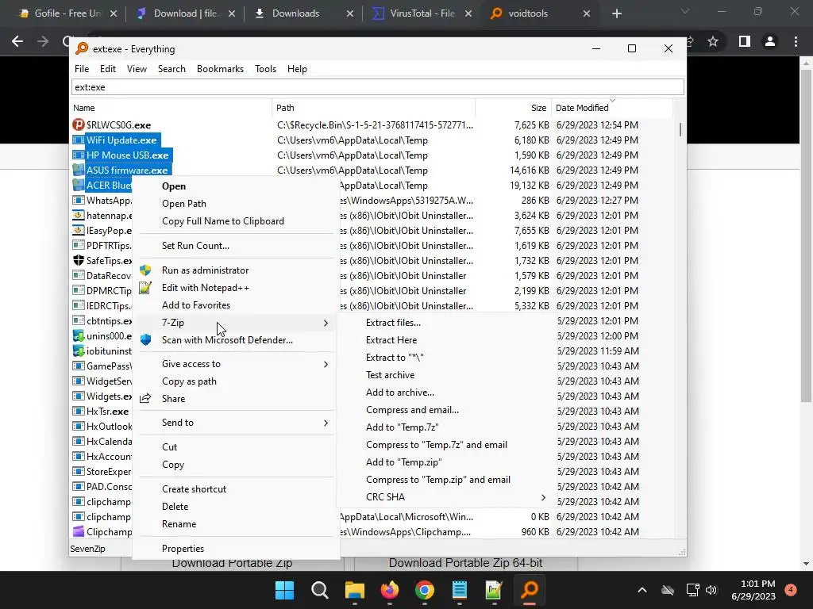Choose Extract files... from 7-Zip submenu
The width and height of the screenshot is (813, 609).
pos(394,323)
